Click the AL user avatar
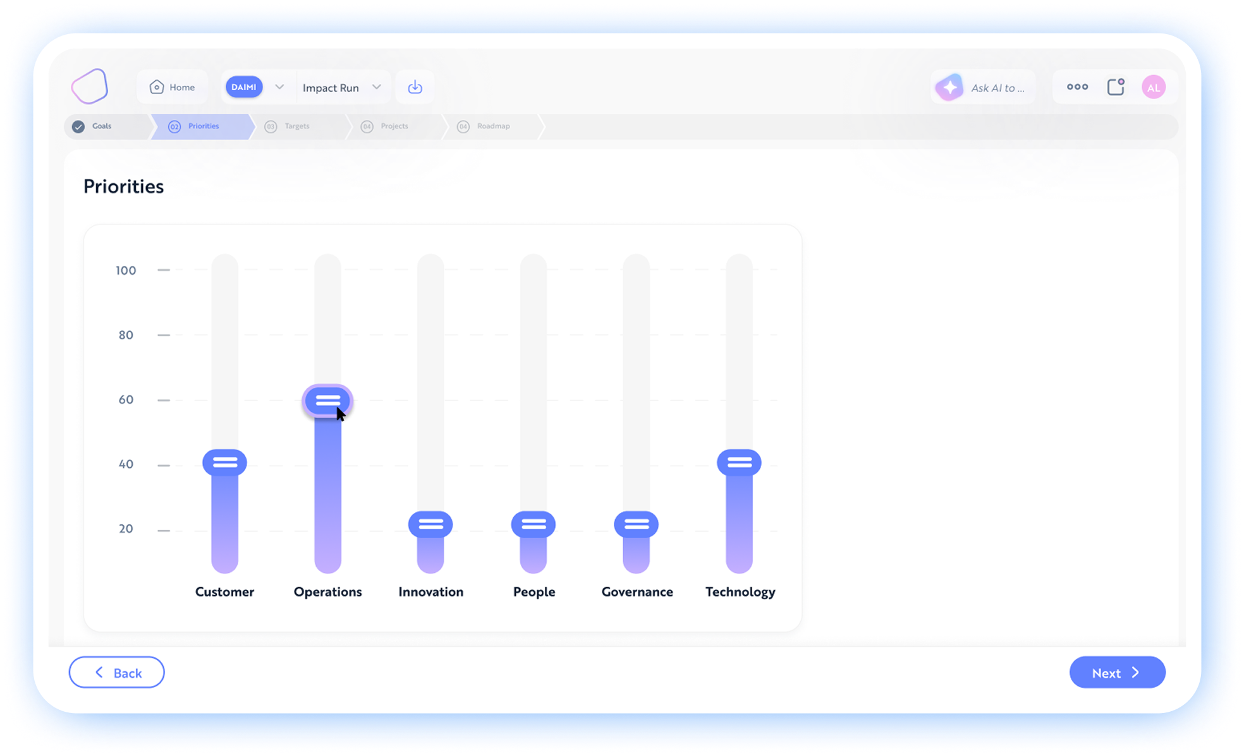Viewport: 1244px width, 756px height. tap(1154, 87)
